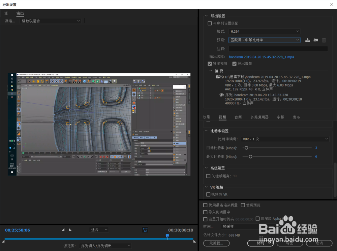Screen dimensions: 337x251
Task: Click the import preset icon
Action: [x=316, y=40]
